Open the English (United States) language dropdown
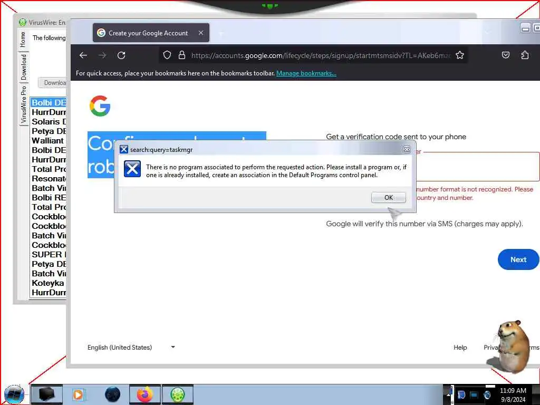The image size is (540, 405). pyautogui.click(x=131, y=347)
